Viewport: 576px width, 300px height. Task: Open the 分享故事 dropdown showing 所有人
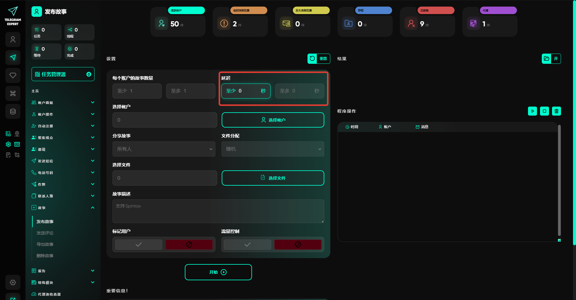pos(164,149)
